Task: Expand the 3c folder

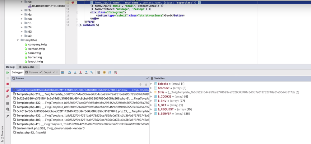Action: [x=22, y=10]
